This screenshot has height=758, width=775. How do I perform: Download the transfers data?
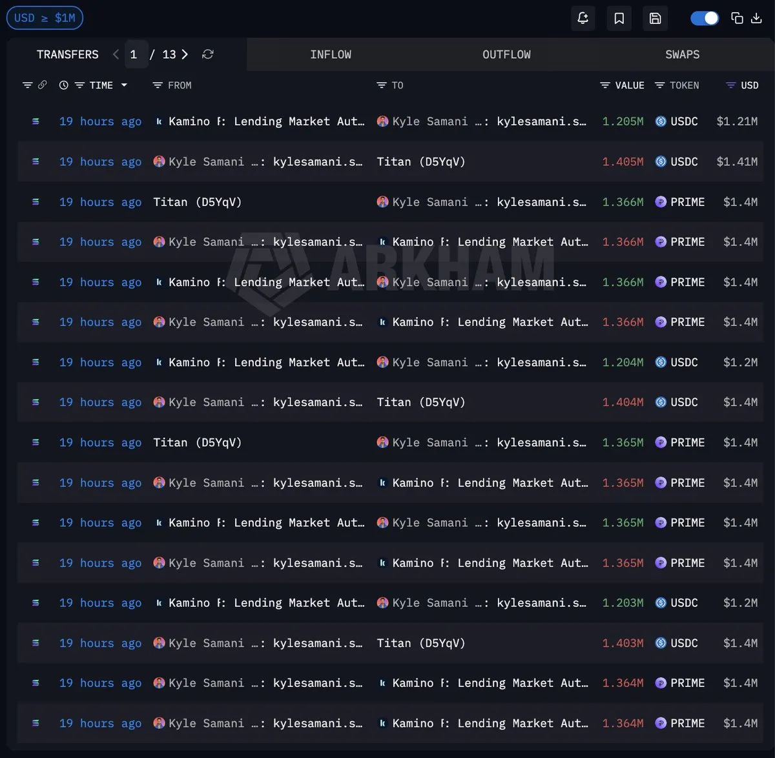(756, 18)
